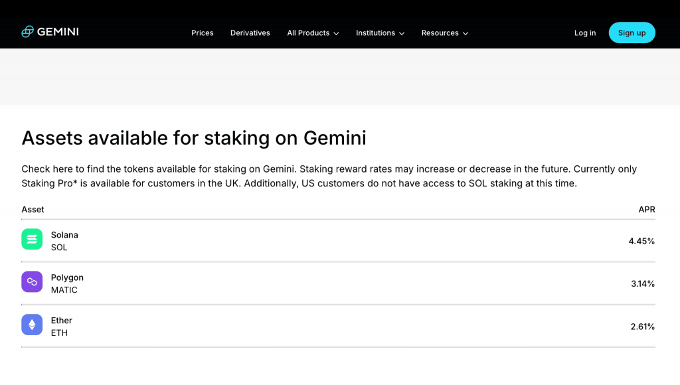Click the Asset column header
This screenshot has width=680, height=385.
33,209
